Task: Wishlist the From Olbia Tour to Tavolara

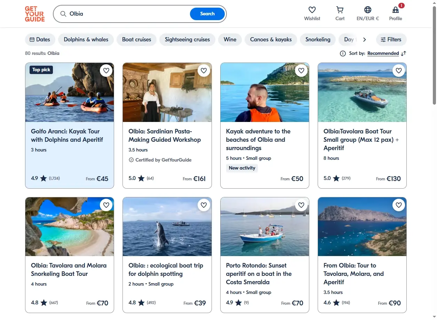Action: pyautogui.click(x=399, y=205)
